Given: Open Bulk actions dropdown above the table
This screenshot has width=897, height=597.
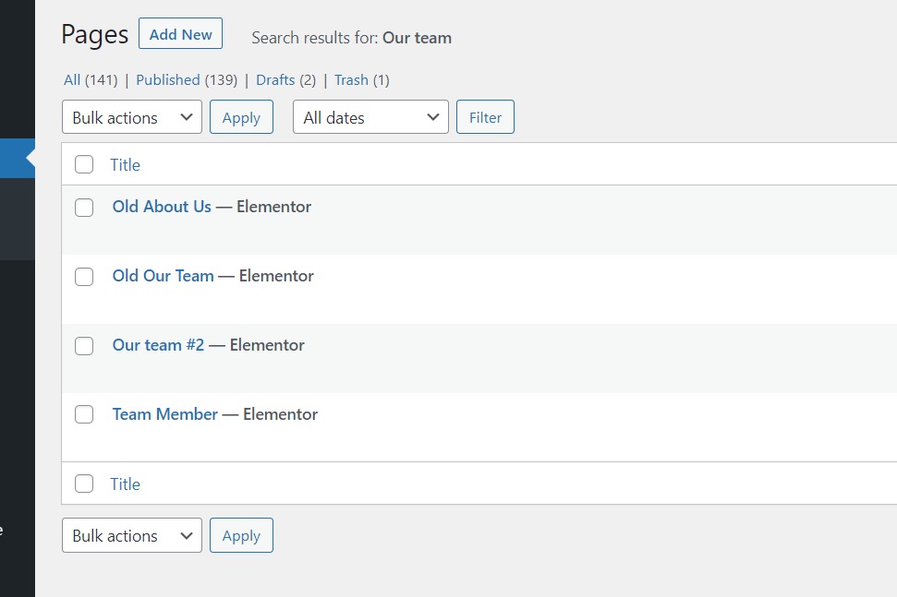Looking at the screenshot, I should click(132, 117).
